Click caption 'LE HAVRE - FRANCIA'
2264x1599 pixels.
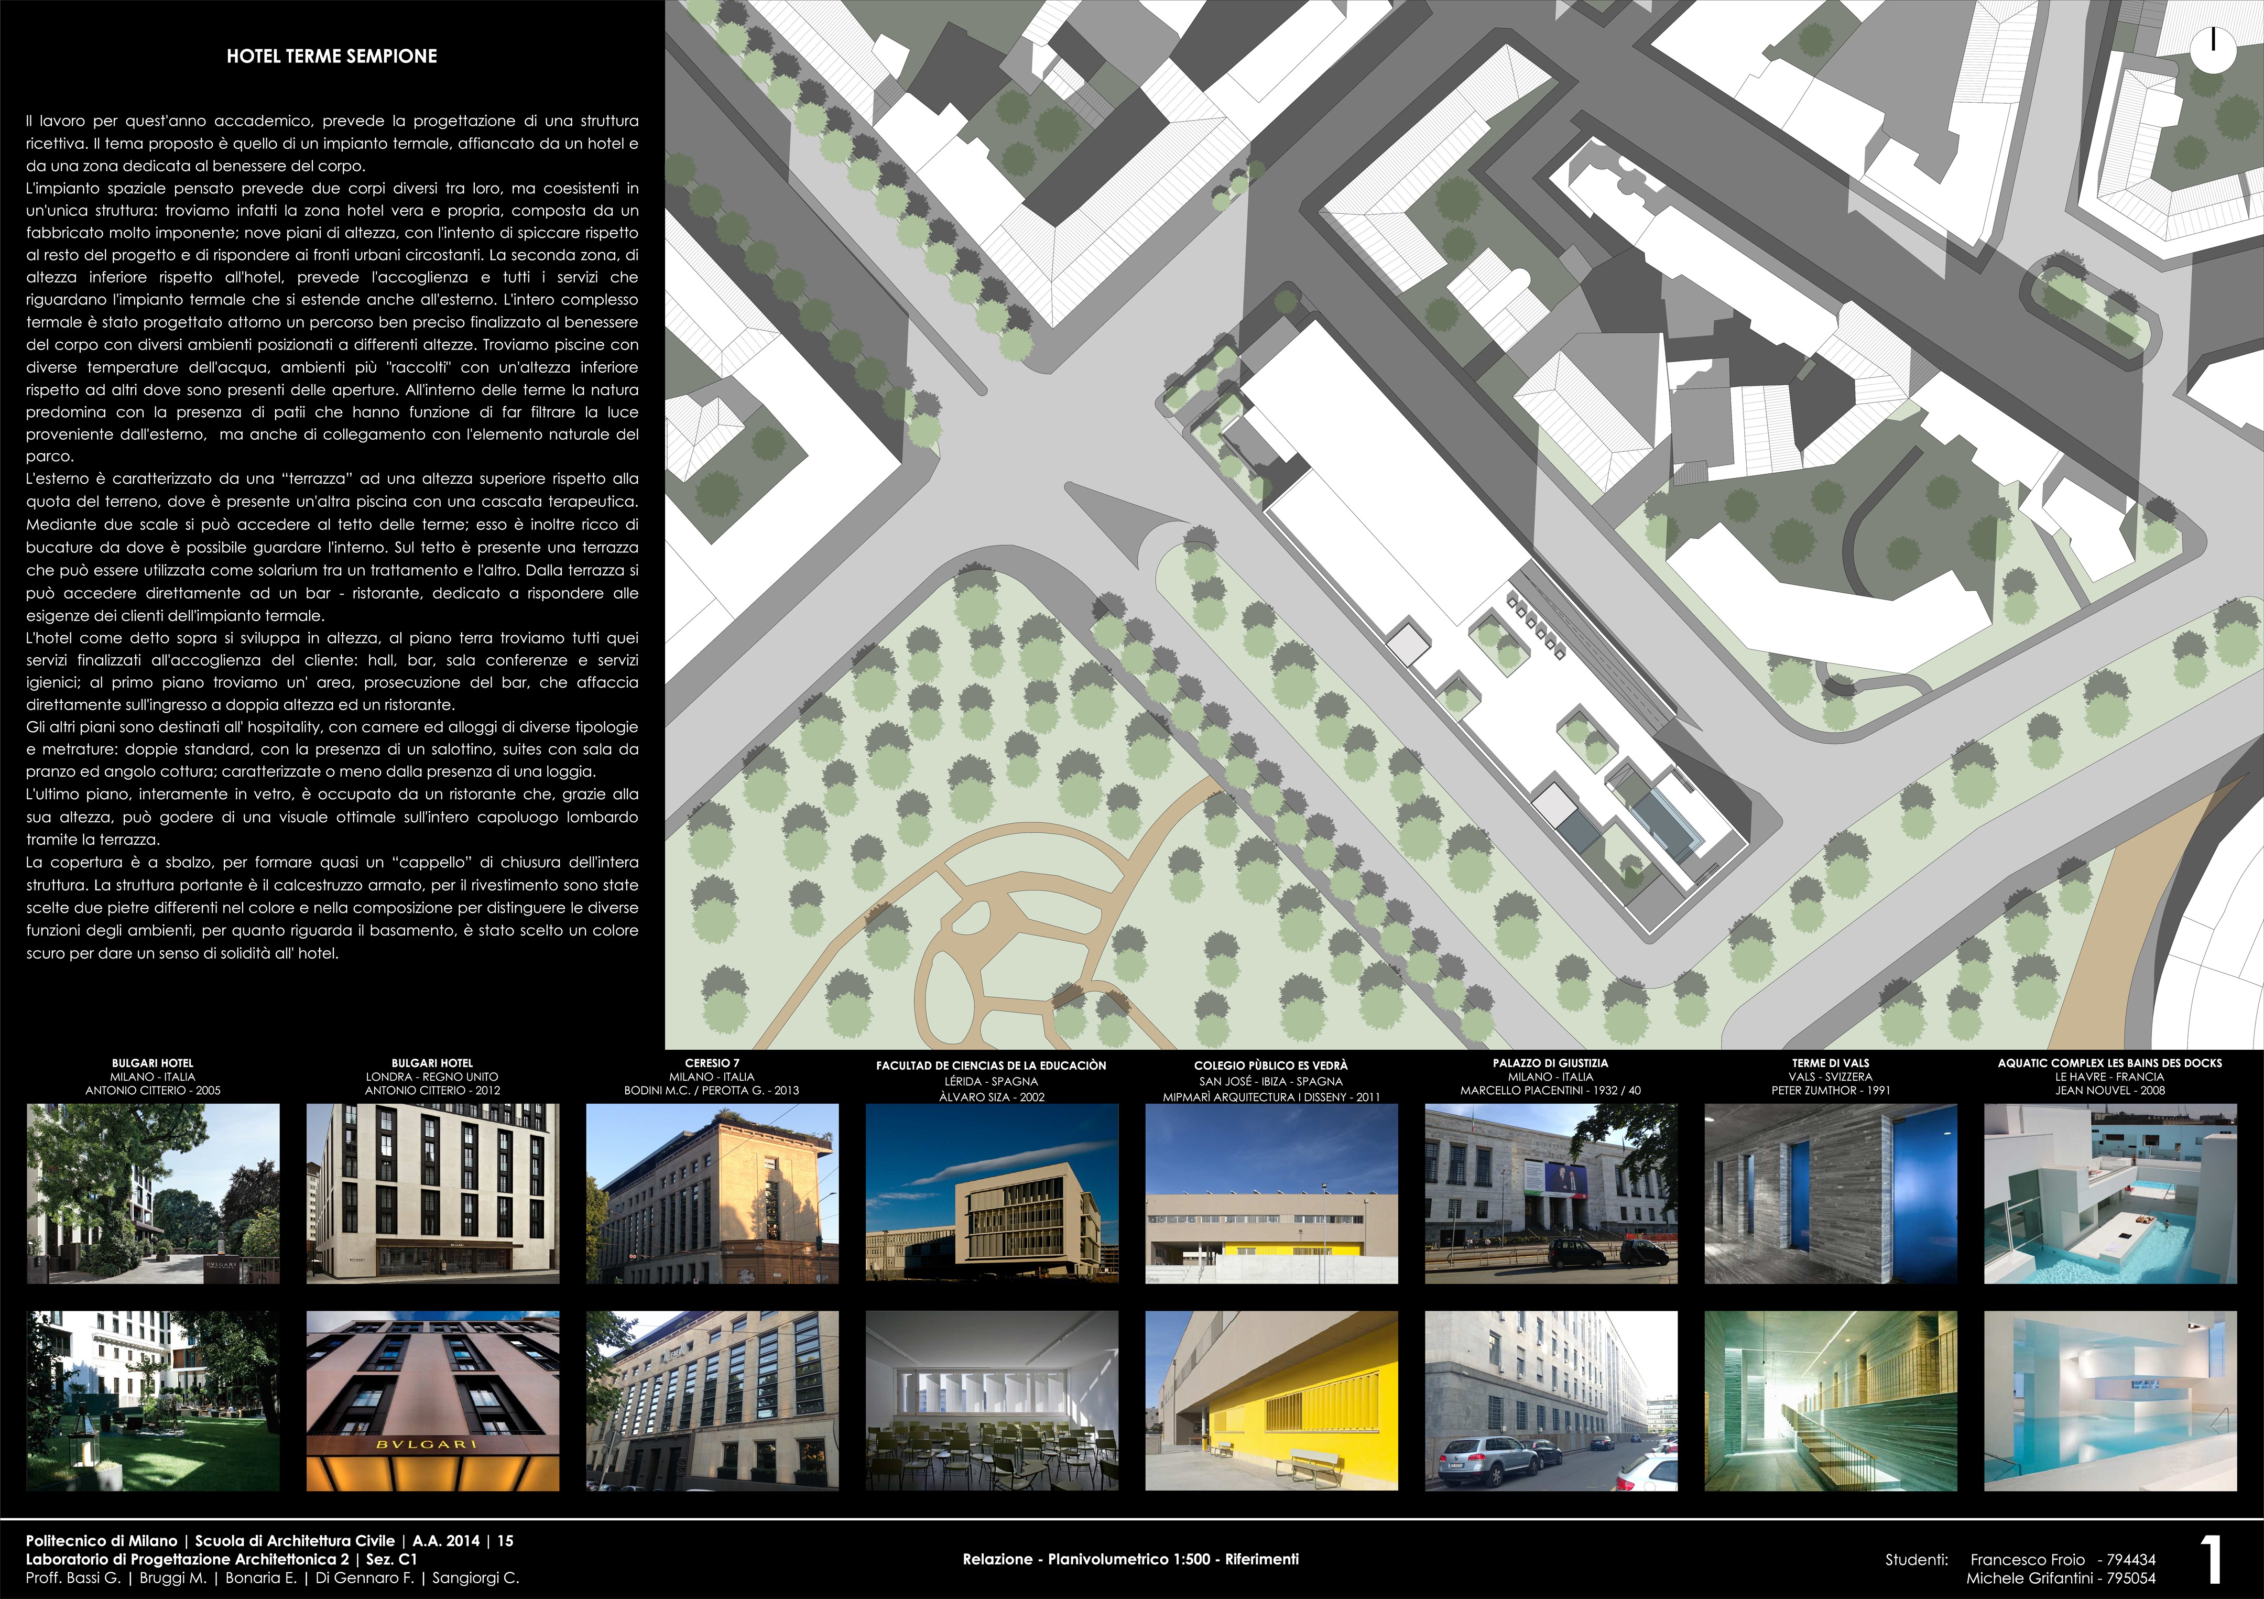[2110, 1076]
